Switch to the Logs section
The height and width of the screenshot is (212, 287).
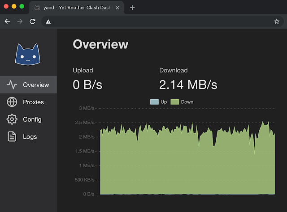click(28, 136)
